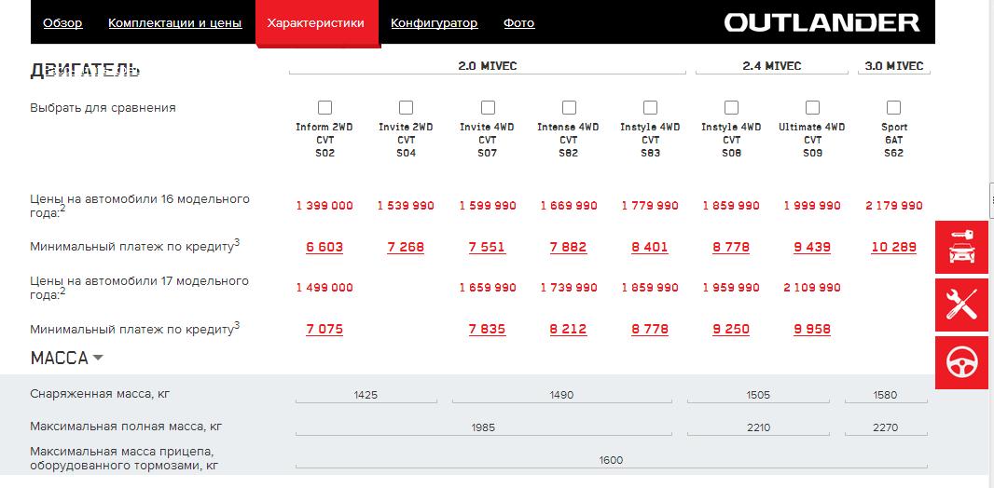Follow the 8 401 credit payment link
The width and height of the screenshot is (994, 488).
point(650,247)
